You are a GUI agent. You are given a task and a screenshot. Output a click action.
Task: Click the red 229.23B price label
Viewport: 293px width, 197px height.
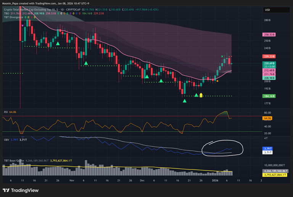(x=269, y=56)
